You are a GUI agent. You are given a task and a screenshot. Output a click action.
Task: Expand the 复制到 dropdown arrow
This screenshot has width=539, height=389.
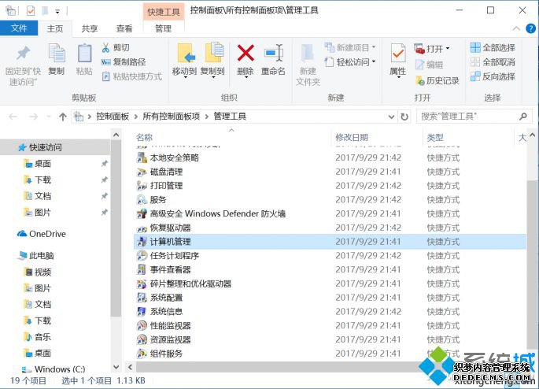(213, 78)
